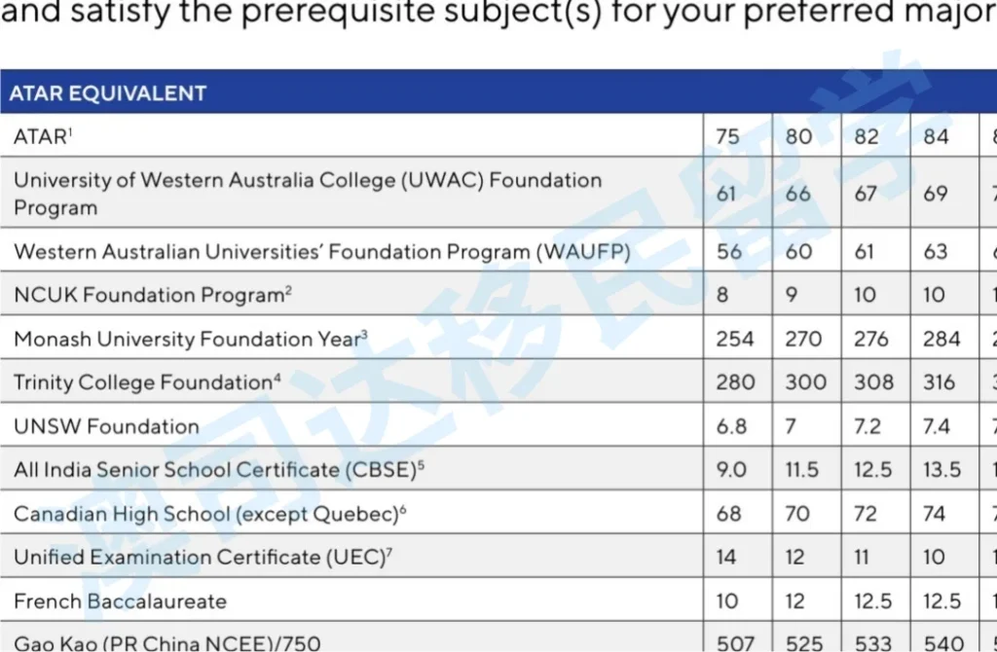Select the ATAR row label
Image resolution: width=997 pixels, height=652 pixels.
(x=43, y=136)
